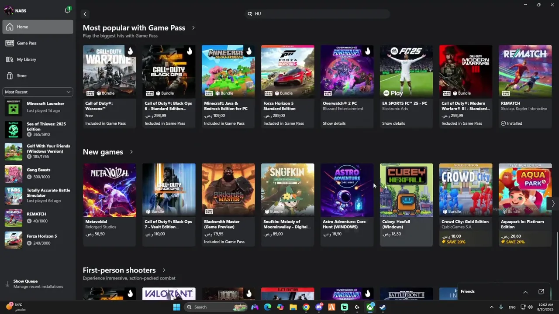Open Minecraft Java & Bedrock Edition card
Screen dimensions: 559x314
pyautogui.click(x=228, y=86)
